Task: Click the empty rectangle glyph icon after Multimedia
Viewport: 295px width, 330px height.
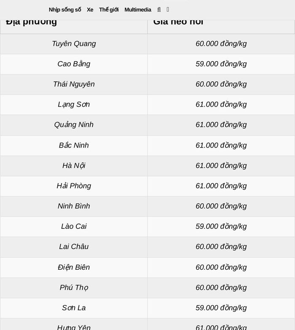Action: pos(168,9)
